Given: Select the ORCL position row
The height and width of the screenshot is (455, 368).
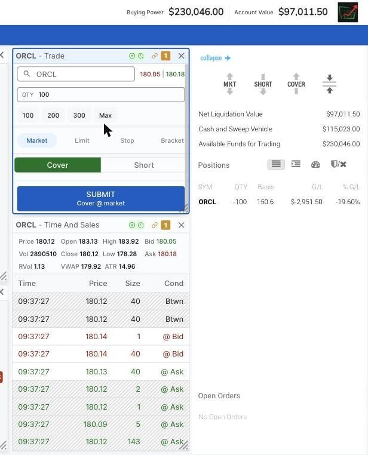Looking at the screenshot, I should pos(279,202).
